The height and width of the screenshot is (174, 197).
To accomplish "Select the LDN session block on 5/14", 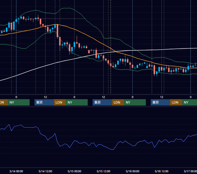I will pyautogui.click(x=60, y=102).
